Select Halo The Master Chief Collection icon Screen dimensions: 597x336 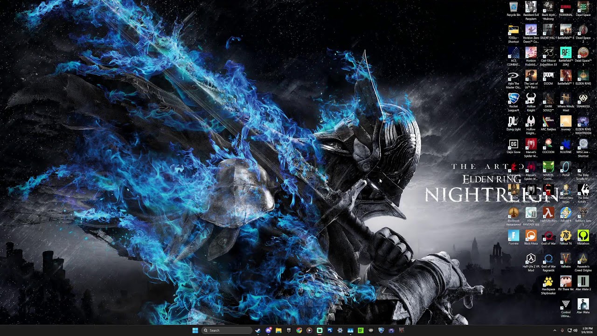(x=514, y=79)
